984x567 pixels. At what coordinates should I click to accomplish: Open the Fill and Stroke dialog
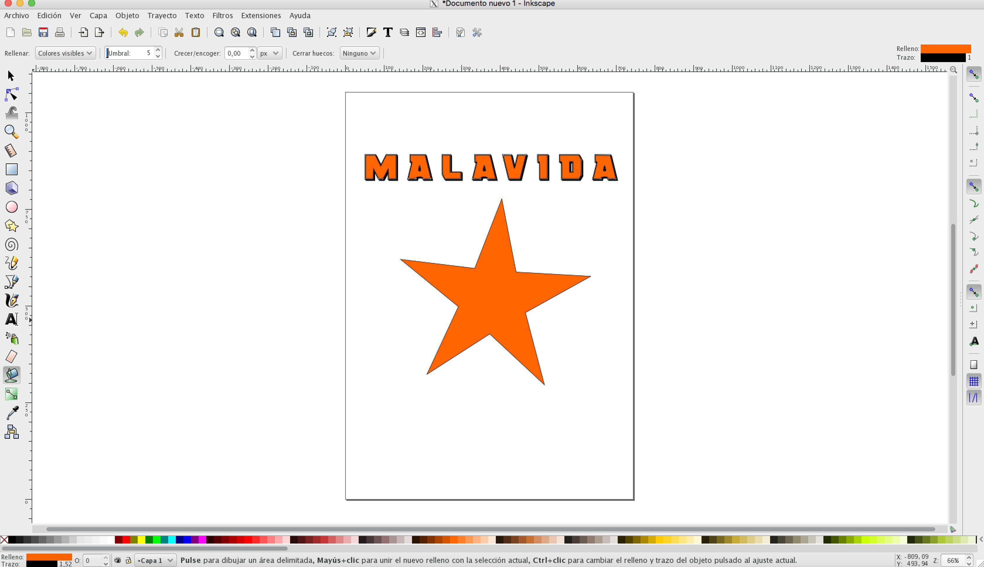point(370,32)
